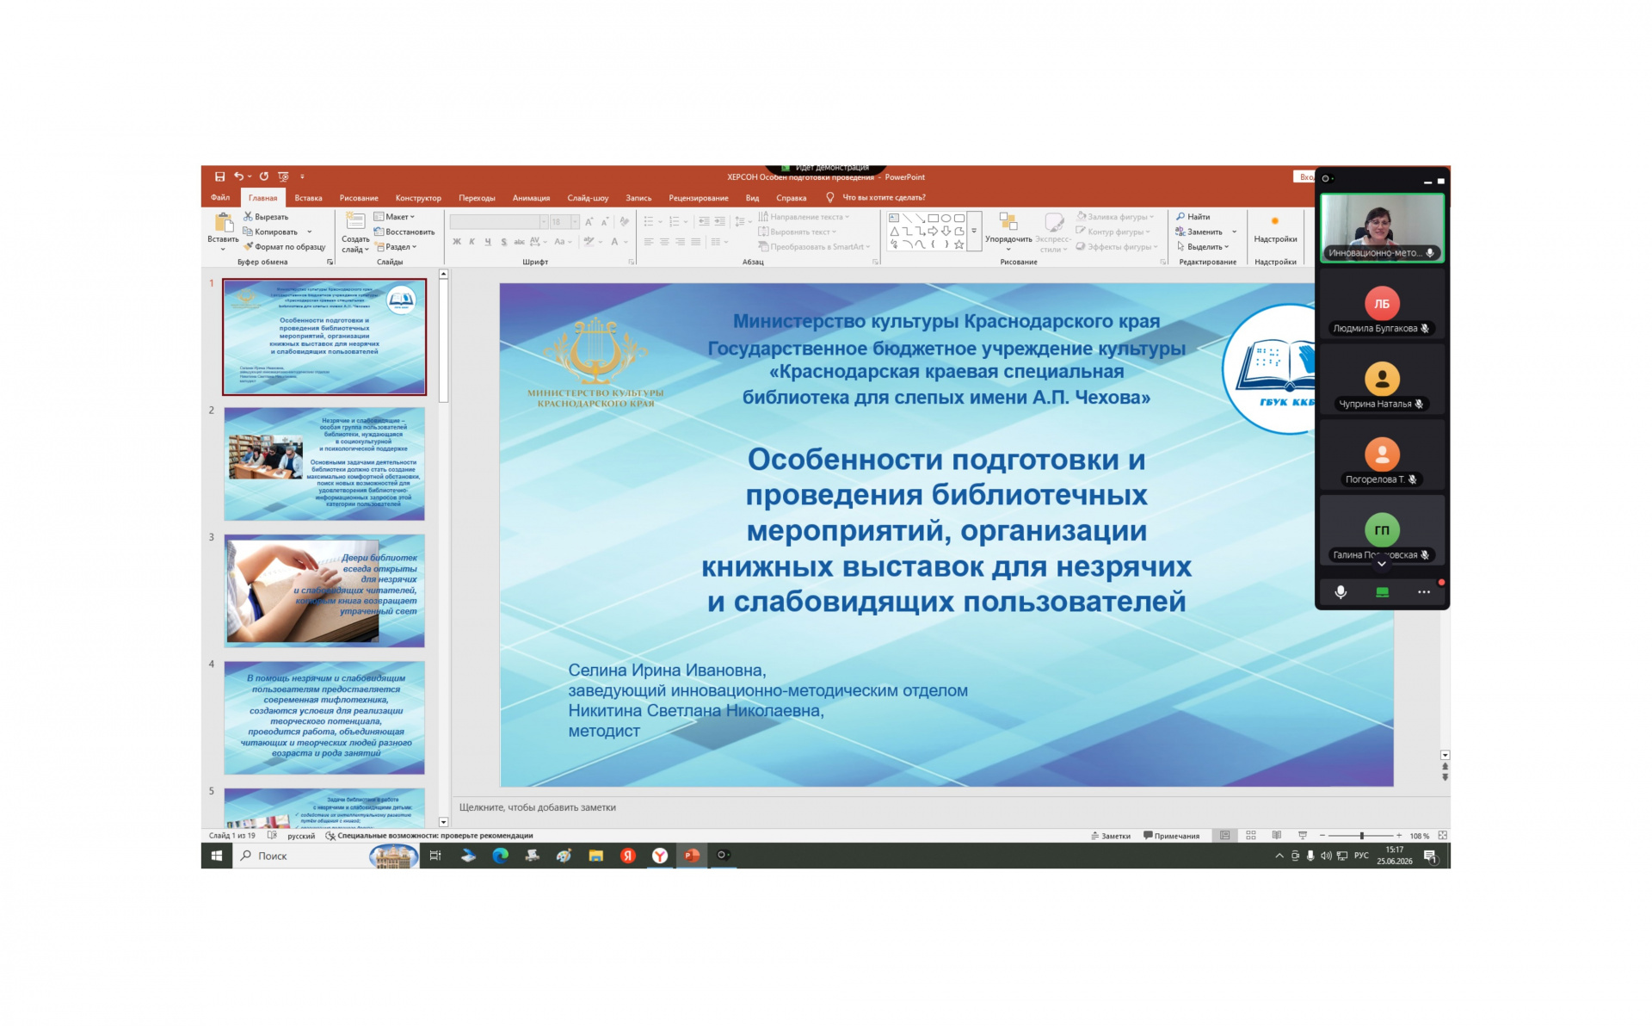This screenshot has width=1652, height=1026.
Task: Expand Раздел section dropdown
Action: [396, 247]
